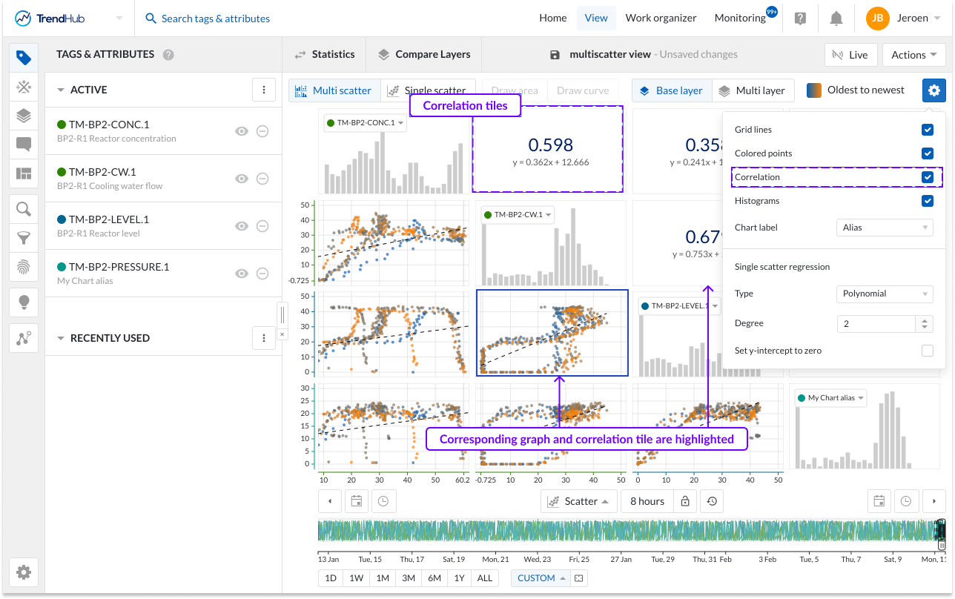Click the blue chart settings gear
Viewport: 955px width, 599px height.
(x=933, y=90)
